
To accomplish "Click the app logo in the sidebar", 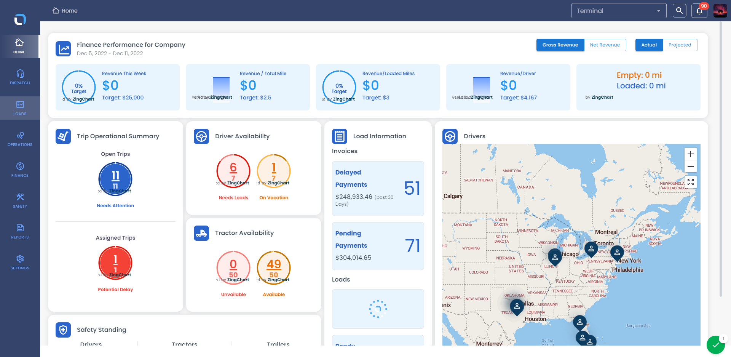I will [x=20, y=19].
